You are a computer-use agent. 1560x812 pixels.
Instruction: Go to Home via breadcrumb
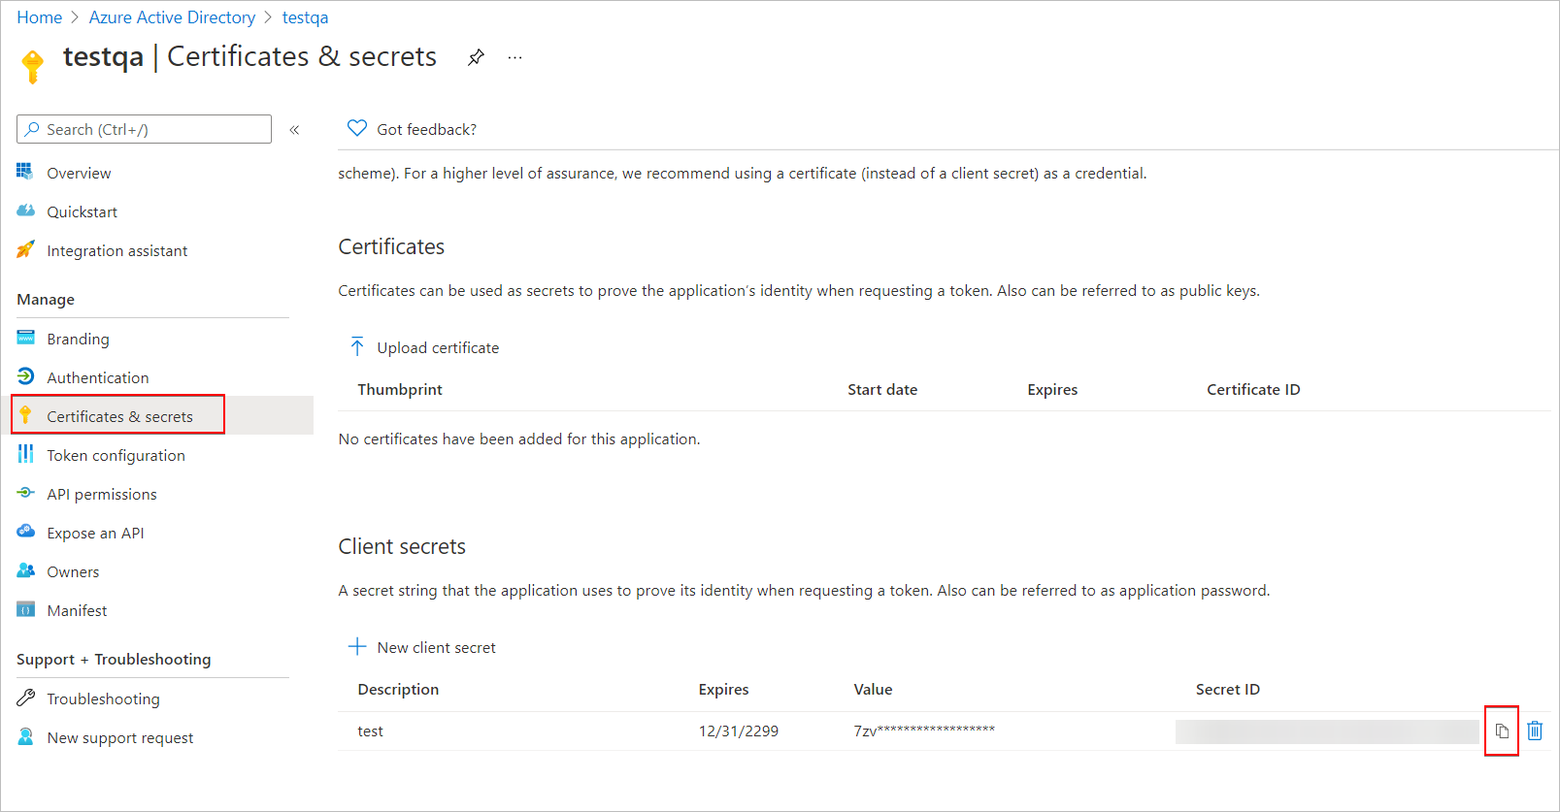pyautogui.click(x=39, y=17)
